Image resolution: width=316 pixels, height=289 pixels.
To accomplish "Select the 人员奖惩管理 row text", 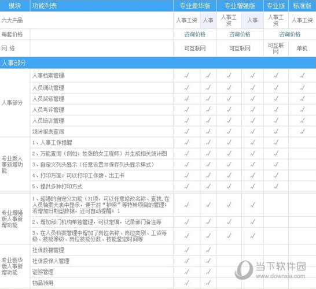I will 48,99.
